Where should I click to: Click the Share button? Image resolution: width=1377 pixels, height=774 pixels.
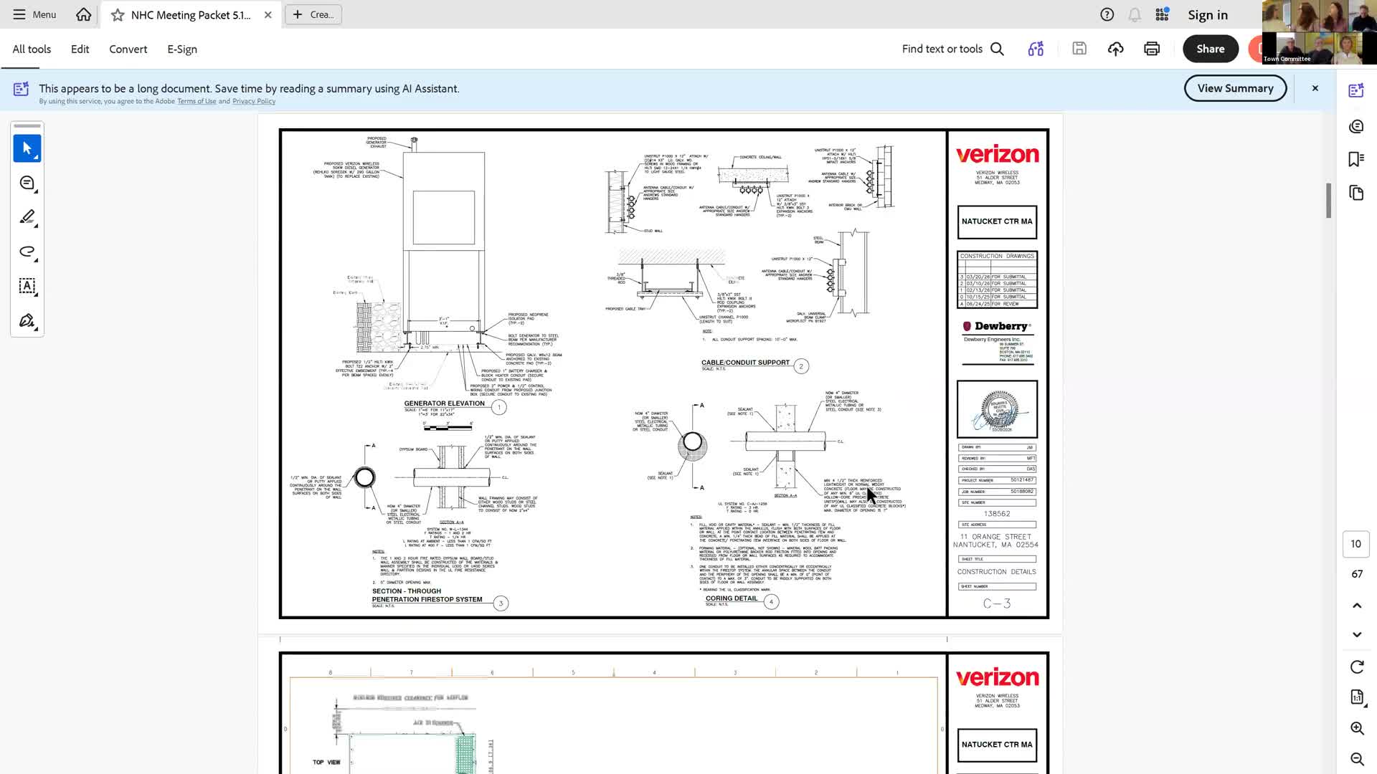[x=1211, y=49]
